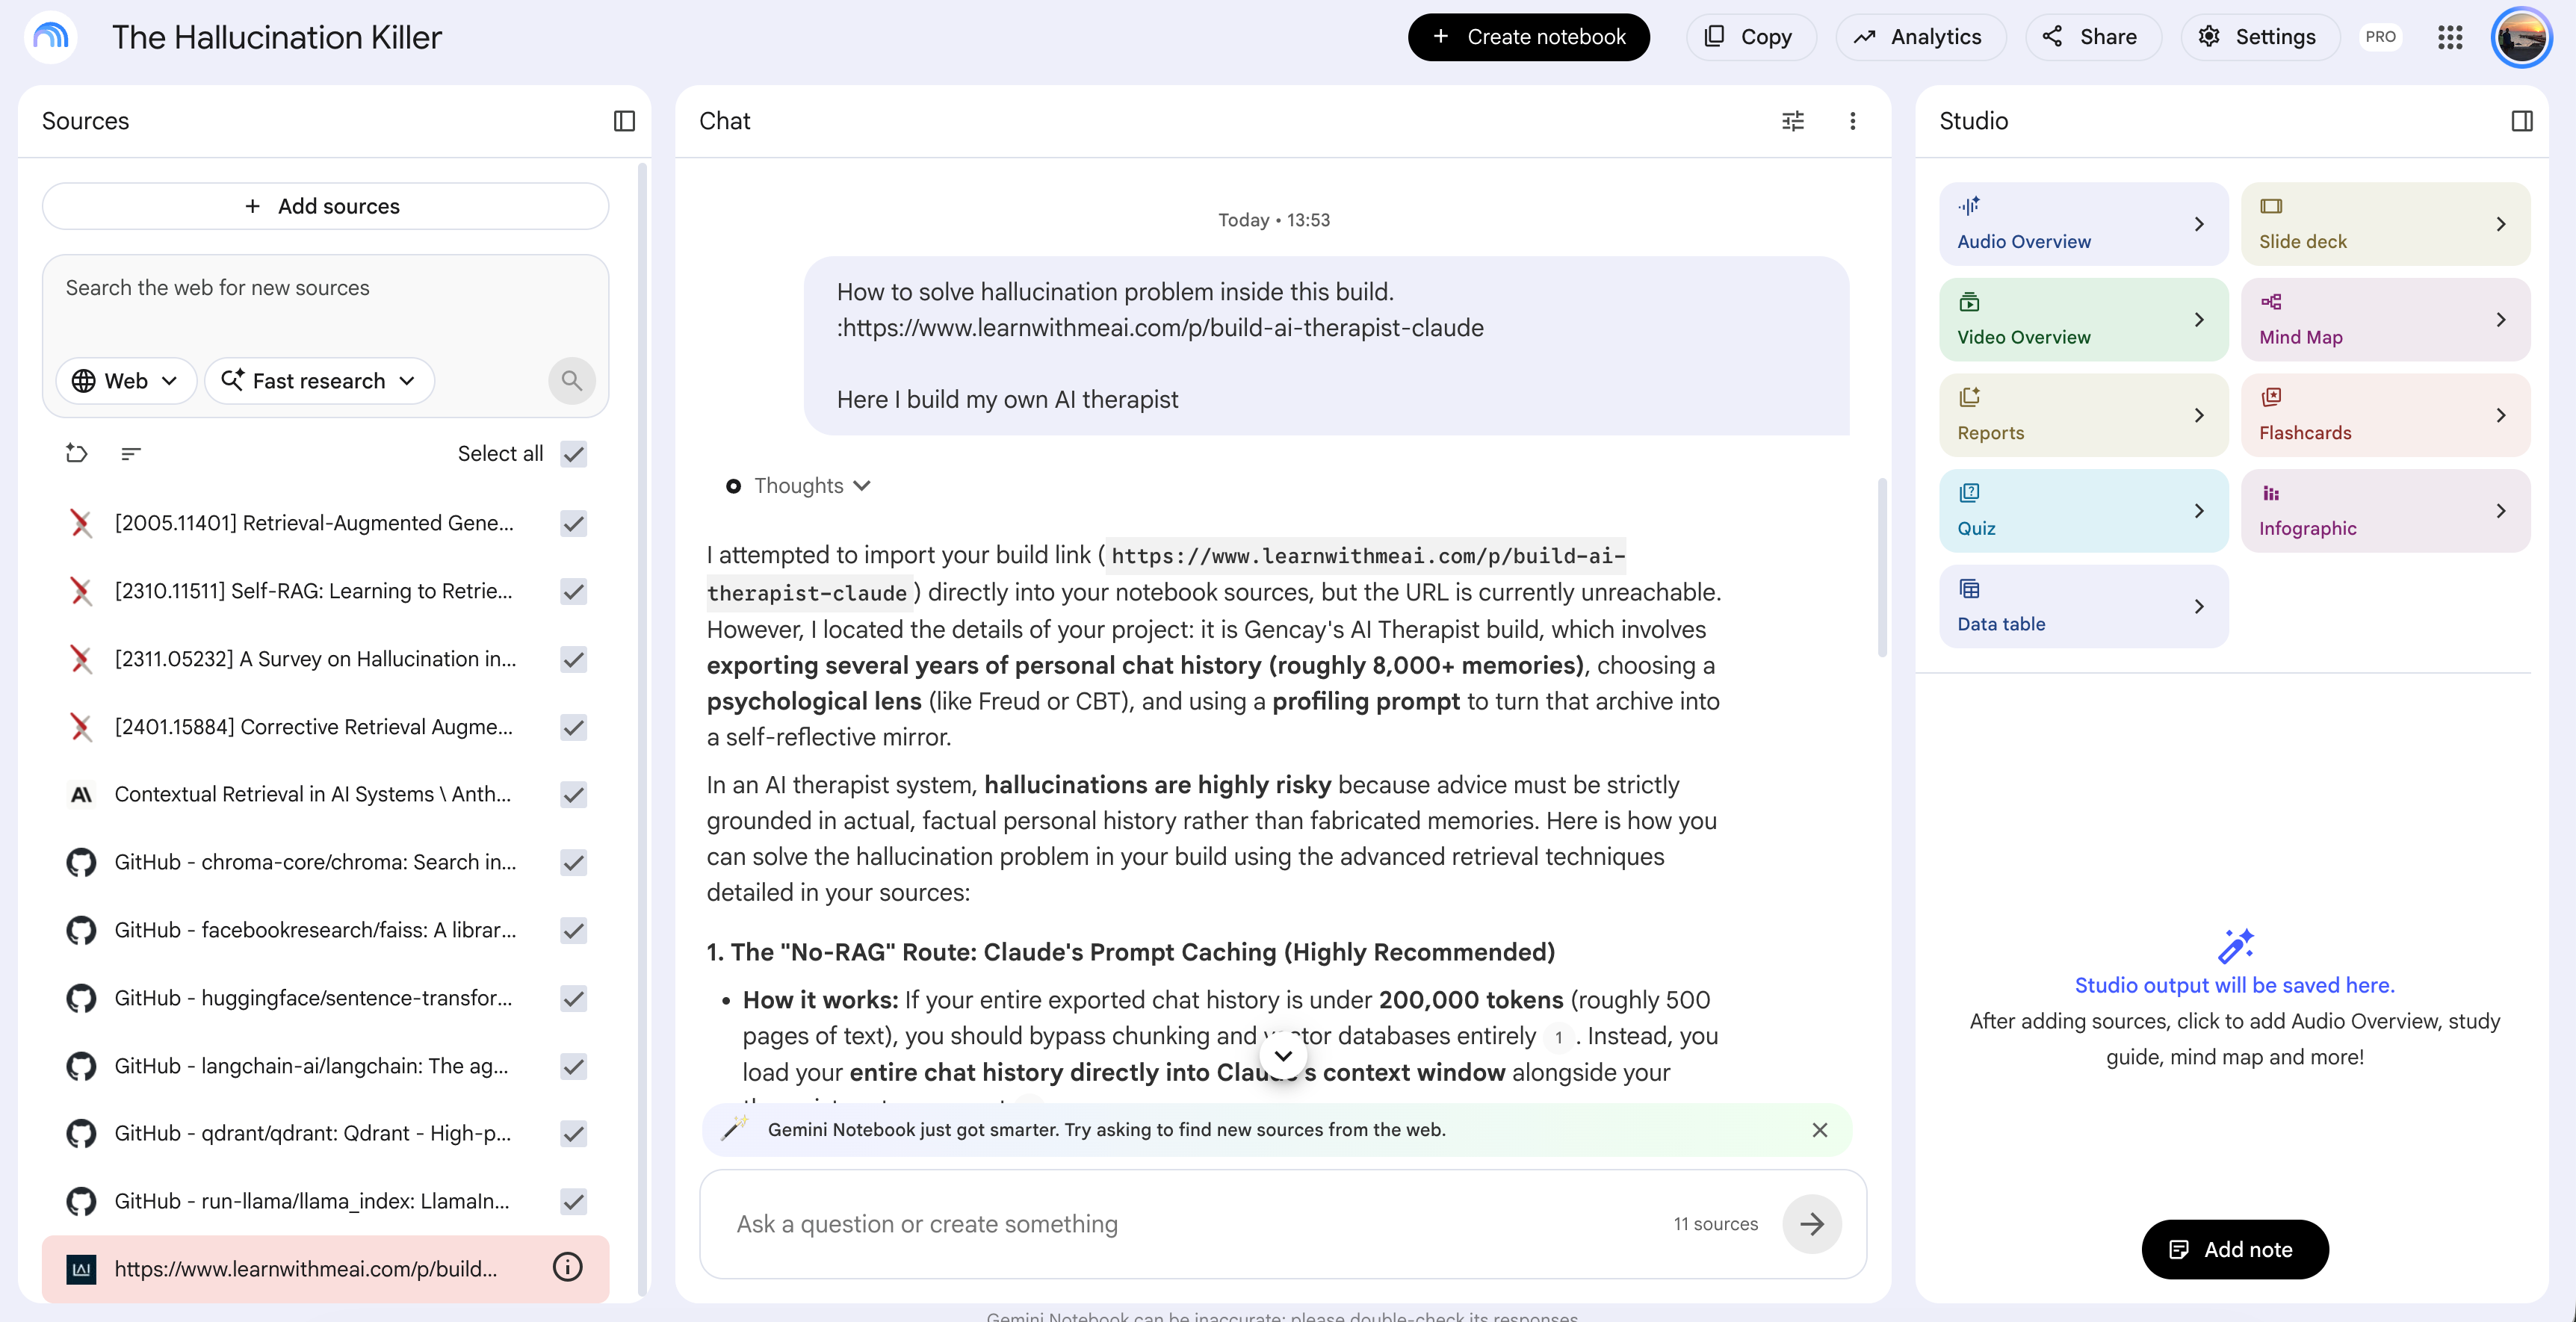Open Analytics
The height and width of the screenshot is (1322, 2576).
(x=1920, y=37)
